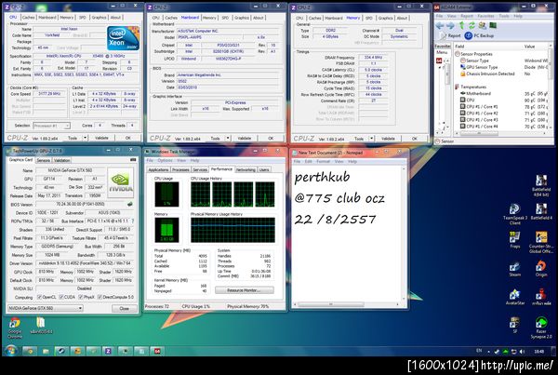Switch to Caches tab in first CPU-Z
This screenshot has width=558, height=375.
pyautogui.click(x=28, y=18)
